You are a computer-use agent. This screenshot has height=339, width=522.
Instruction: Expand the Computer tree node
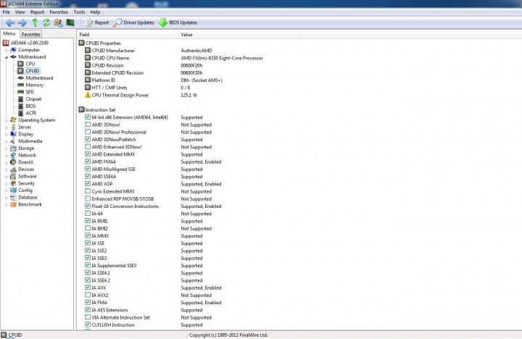pos(6,50)
